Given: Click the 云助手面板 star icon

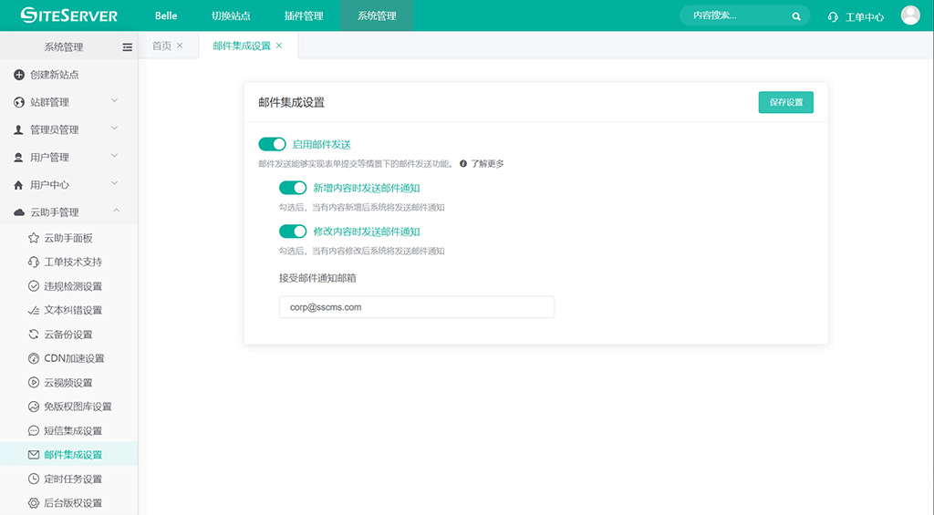Looking at the screenshot, I should coord(34,238).
